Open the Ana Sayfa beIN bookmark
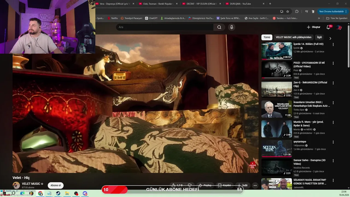This screenshot has height=197, width=350. coord(256,18)
